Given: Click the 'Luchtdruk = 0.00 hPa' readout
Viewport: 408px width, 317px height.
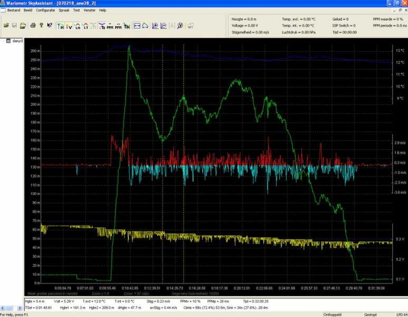Looking at the screenshot, I should tap(298, 32).
